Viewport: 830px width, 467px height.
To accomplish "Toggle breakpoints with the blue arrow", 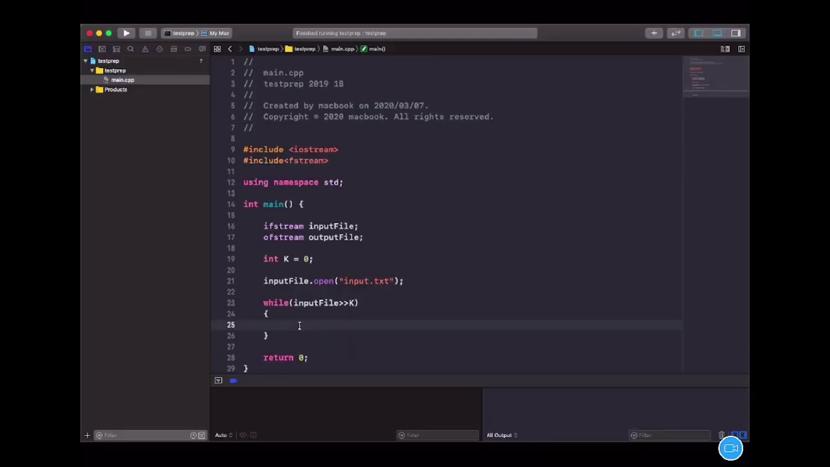I will tap(233, 381).
